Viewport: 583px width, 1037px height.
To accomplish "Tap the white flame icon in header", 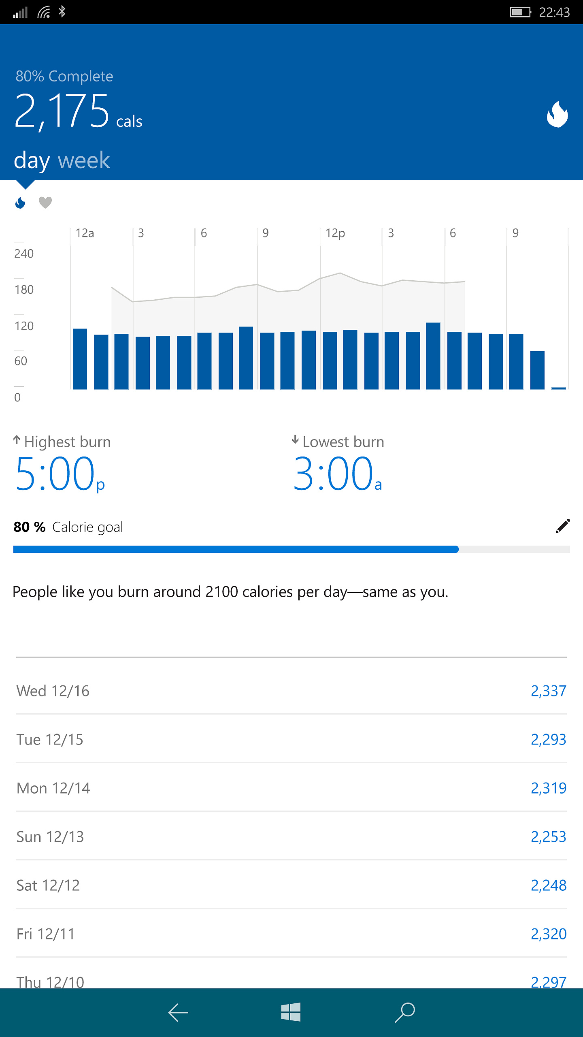I will point(557,114).
